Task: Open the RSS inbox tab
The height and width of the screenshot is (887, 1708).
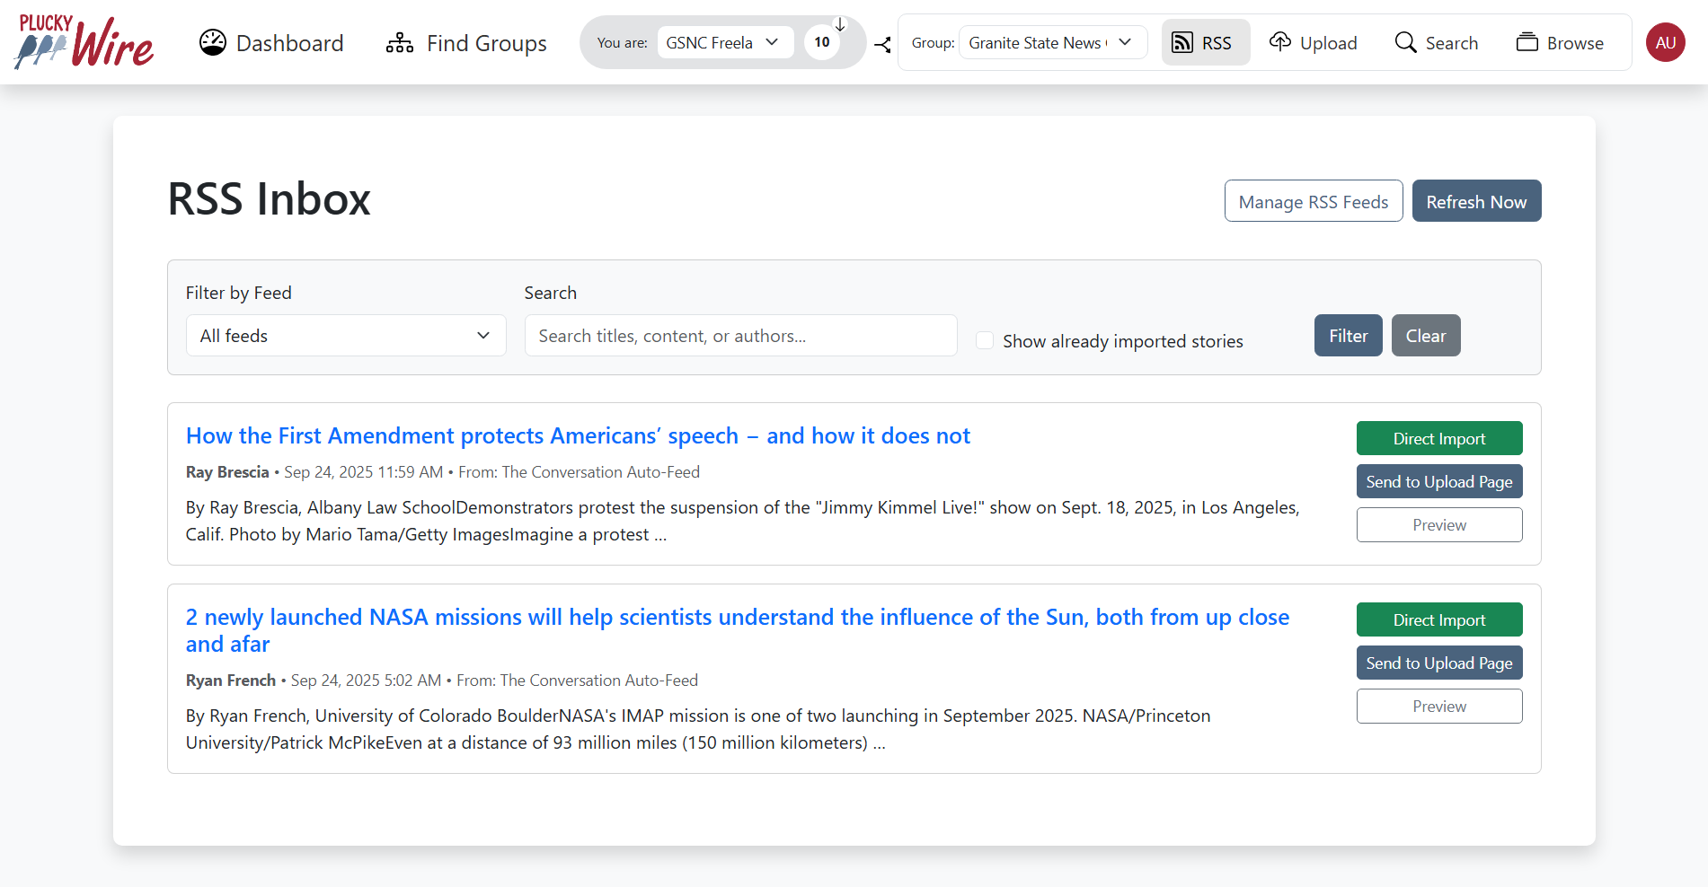Action: [x=1204, y=43]
